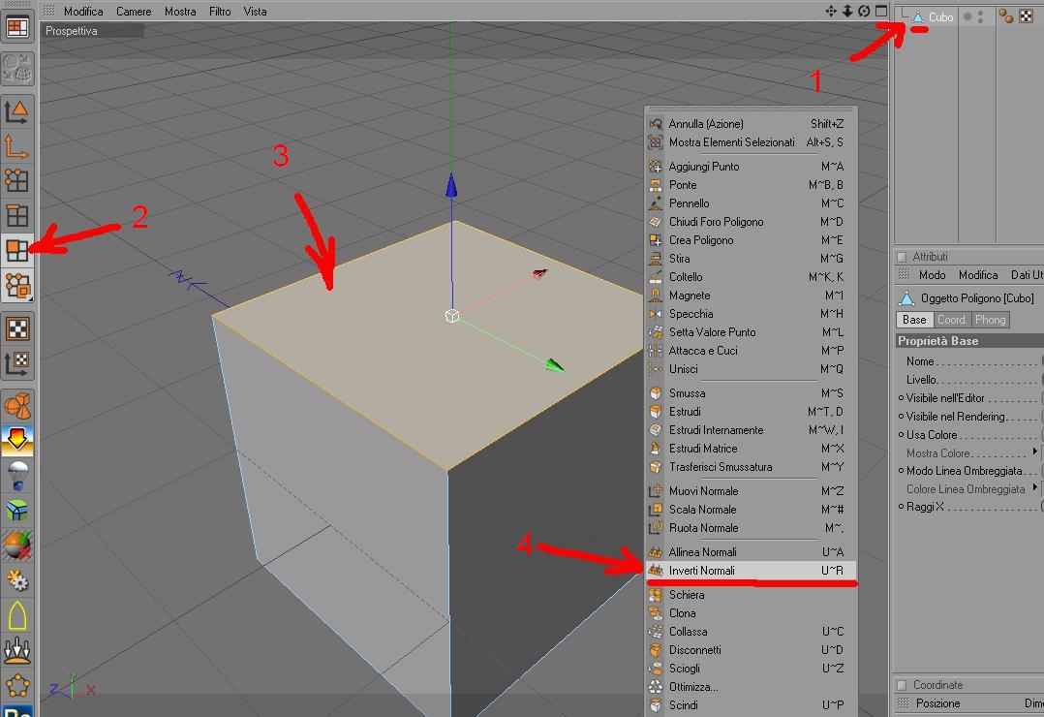The height and width of the screenshot is (717, 1044).
Task: Toggle the Coordinate panel checkbox
Action: click(x=902, y=685)
